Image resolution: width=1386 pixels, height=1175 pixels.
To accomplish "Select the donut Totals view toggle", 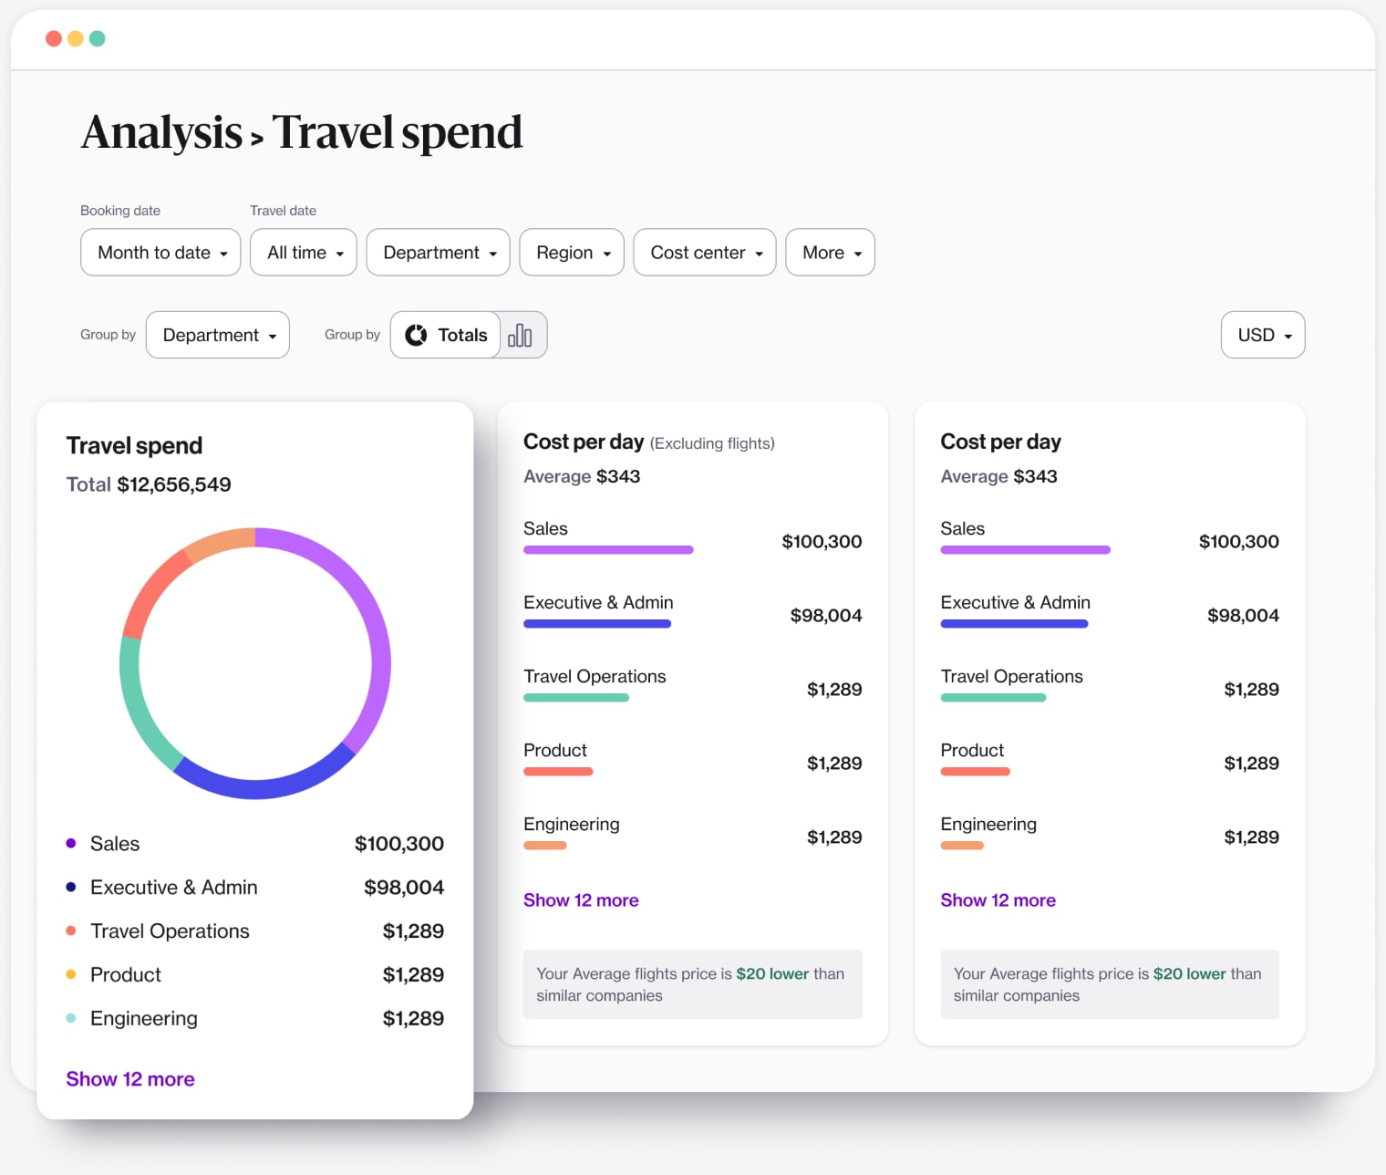I will pos(446,335).
